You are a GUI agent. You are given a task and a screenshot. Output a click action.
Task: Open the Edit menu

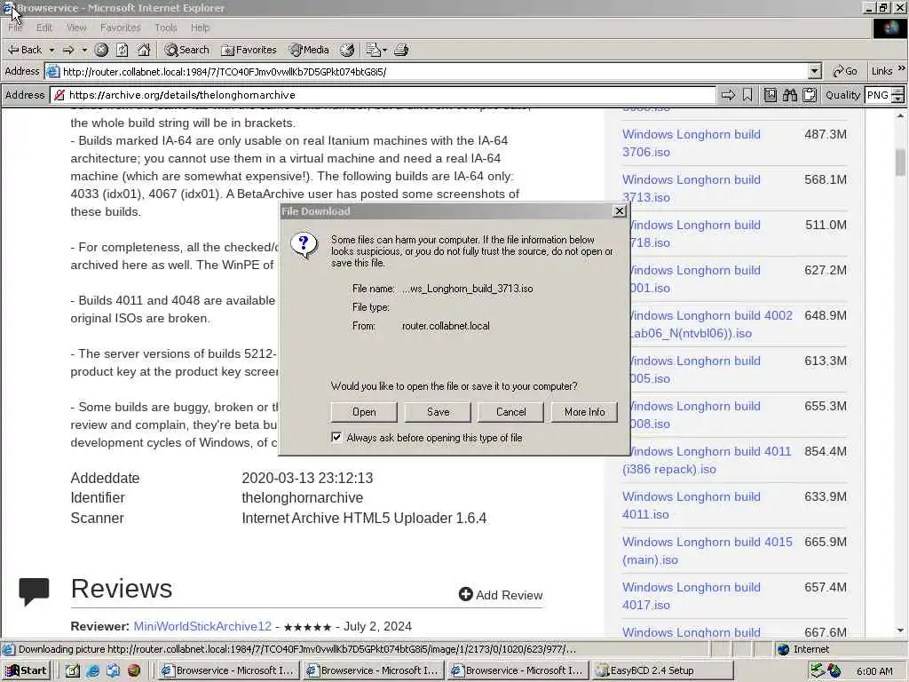(x=44, y=28)
